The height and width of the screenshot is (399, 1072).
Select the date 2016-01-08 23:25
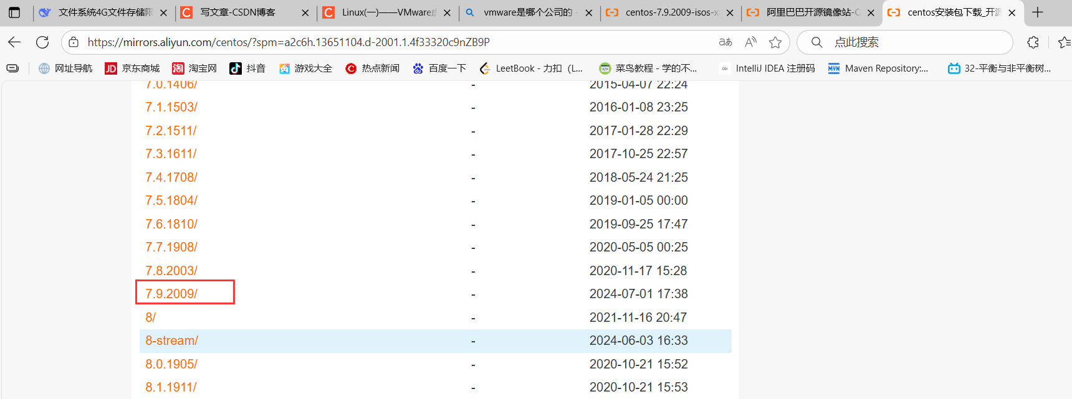(638, 107)
